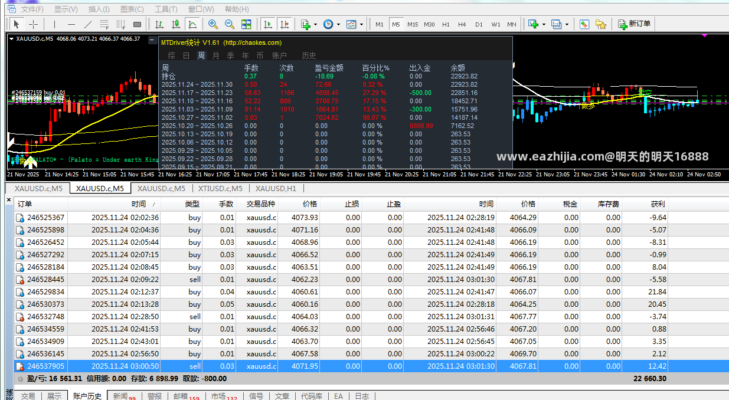Set timeframe to M15

[x=413, y=24]
